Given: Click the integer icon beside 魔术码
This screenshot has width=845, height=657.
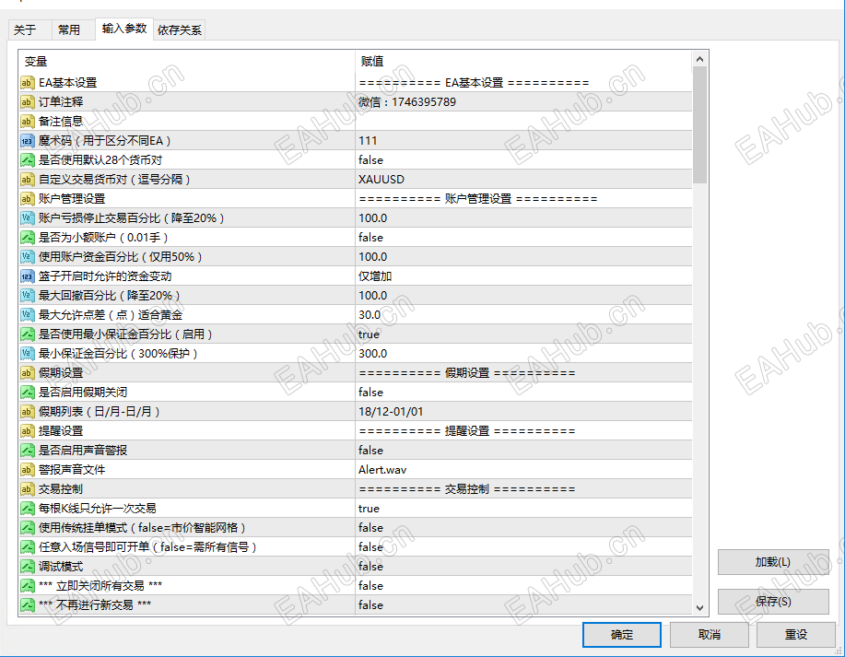Looking at the screenshot, I should [27, 141].
